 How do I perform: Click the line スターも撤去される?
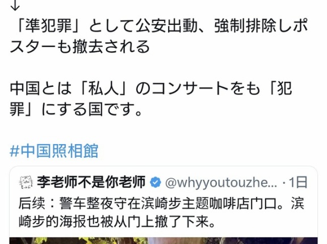[79, 47]
